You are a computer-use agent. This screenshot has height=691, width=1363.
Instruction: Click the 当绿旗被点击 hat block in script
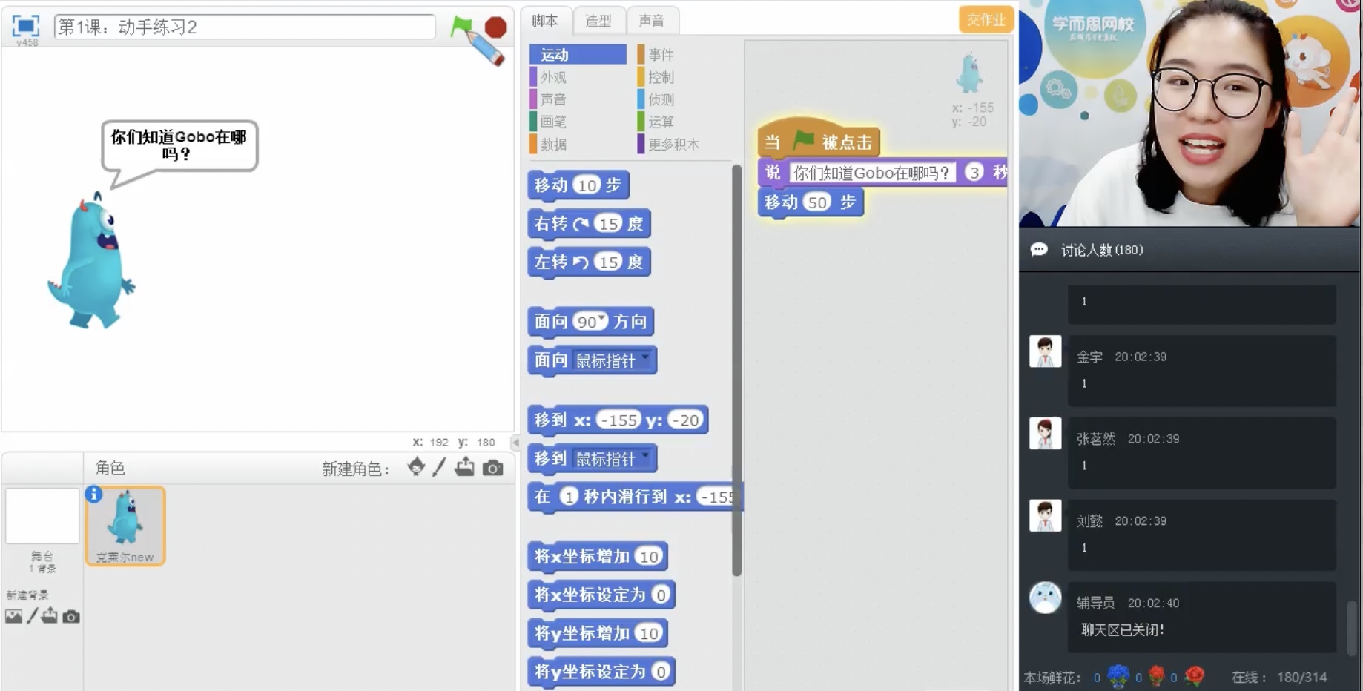tap(818, 139)
